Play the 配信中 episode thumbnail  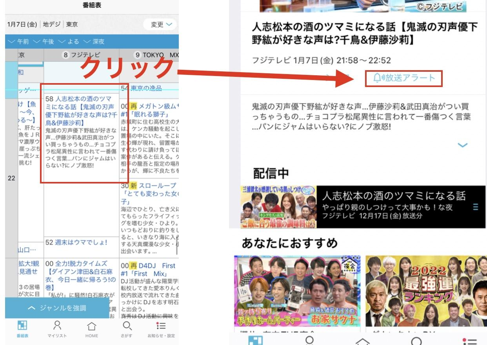pyautogui.click(x=278, y=207)
